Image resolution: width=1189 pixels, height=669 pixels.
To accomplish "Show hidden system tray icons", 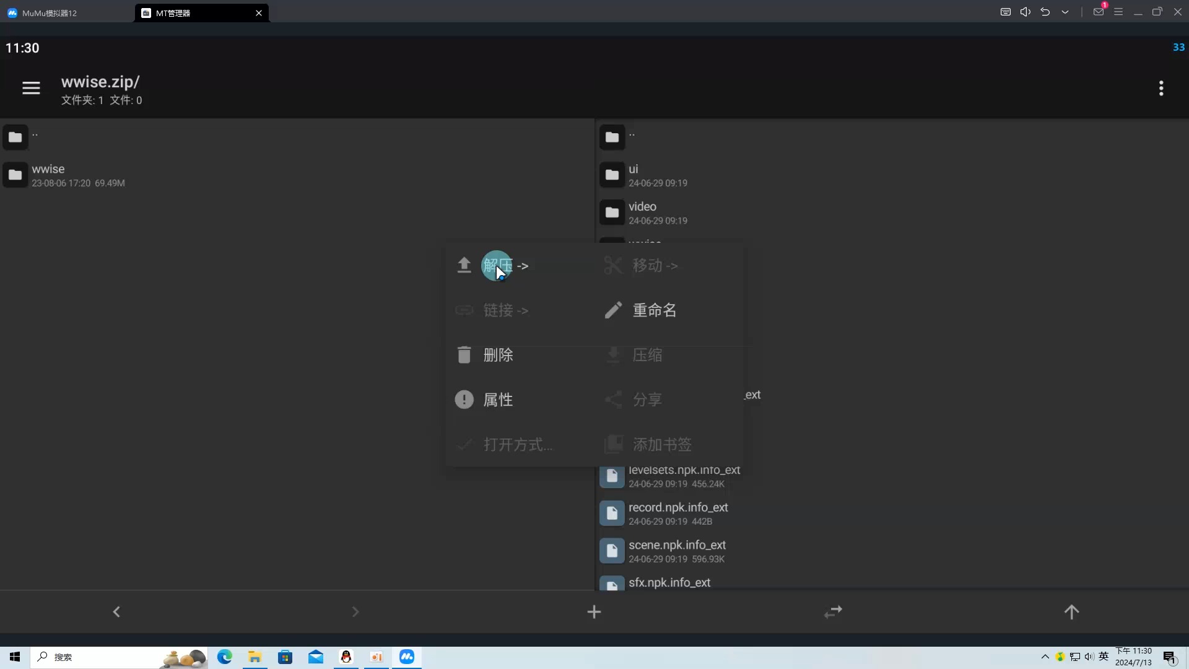I will (x=1045, y=657).
